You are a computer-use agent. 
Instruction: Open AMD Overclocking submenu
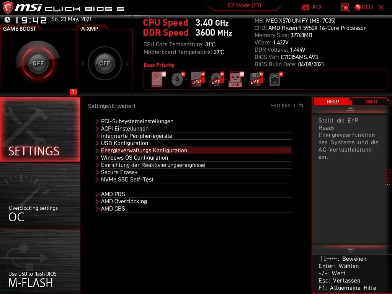[193, 201]
